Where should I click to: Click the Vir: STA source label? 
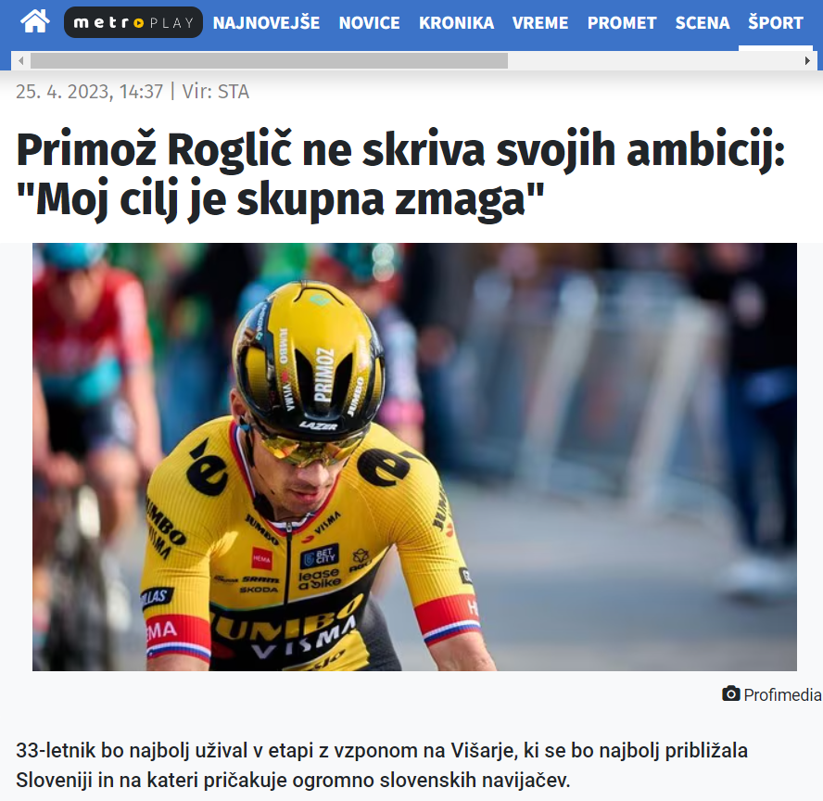[x=215, y=92]
